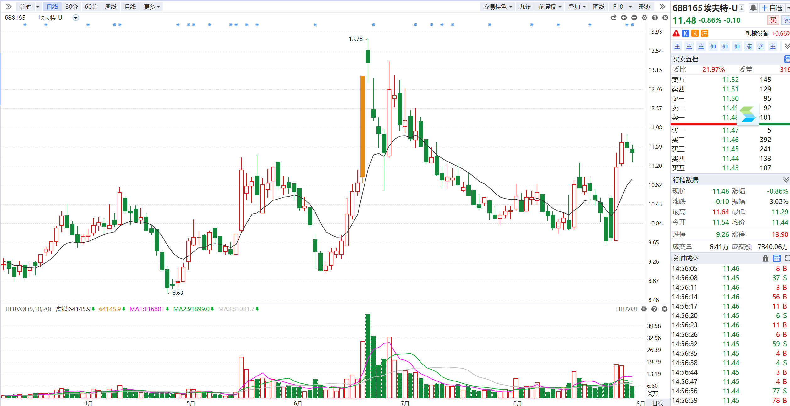Add stock via 自选 button

tap(772, 8)
